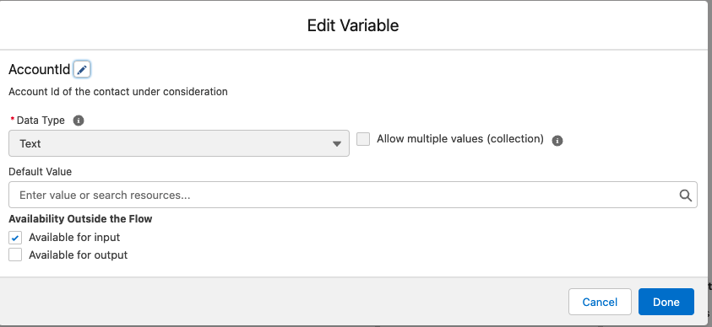Check the Available for output checkbox

(x=15, y=255)
